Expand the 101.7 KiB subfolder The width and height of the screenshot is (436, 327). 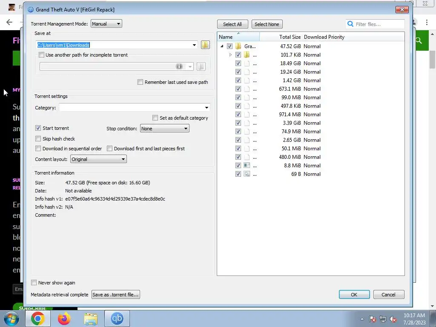[x=230, y=55]
